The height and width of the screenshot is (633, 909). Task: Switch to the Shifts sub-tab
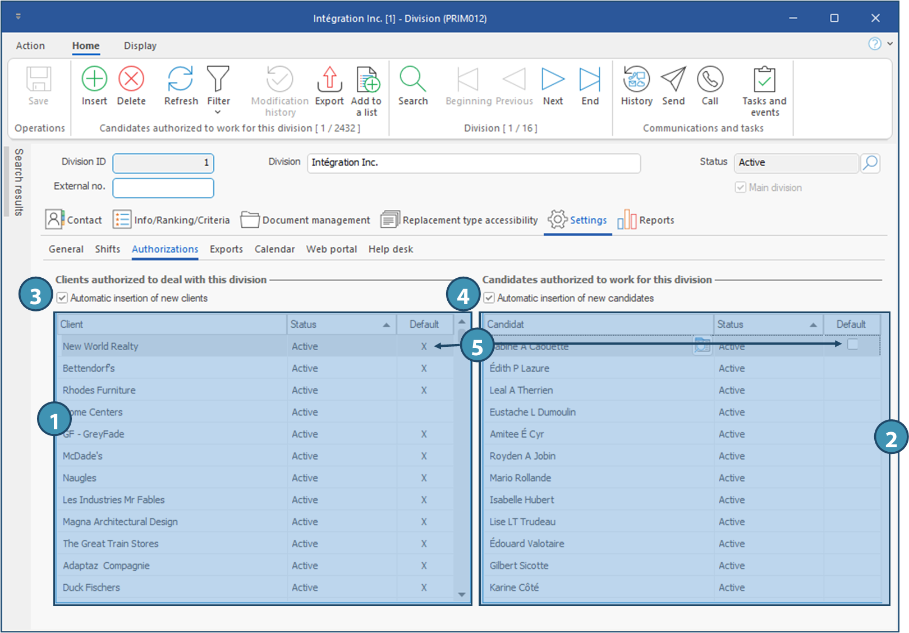(x=107, y=249)
